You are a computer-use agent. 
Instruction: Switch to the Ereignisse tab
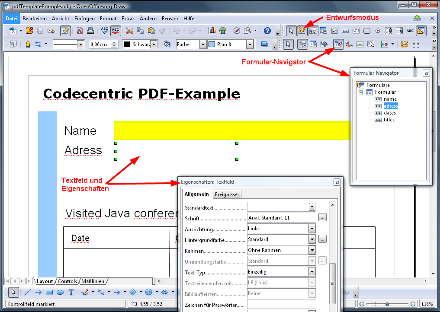226,194
